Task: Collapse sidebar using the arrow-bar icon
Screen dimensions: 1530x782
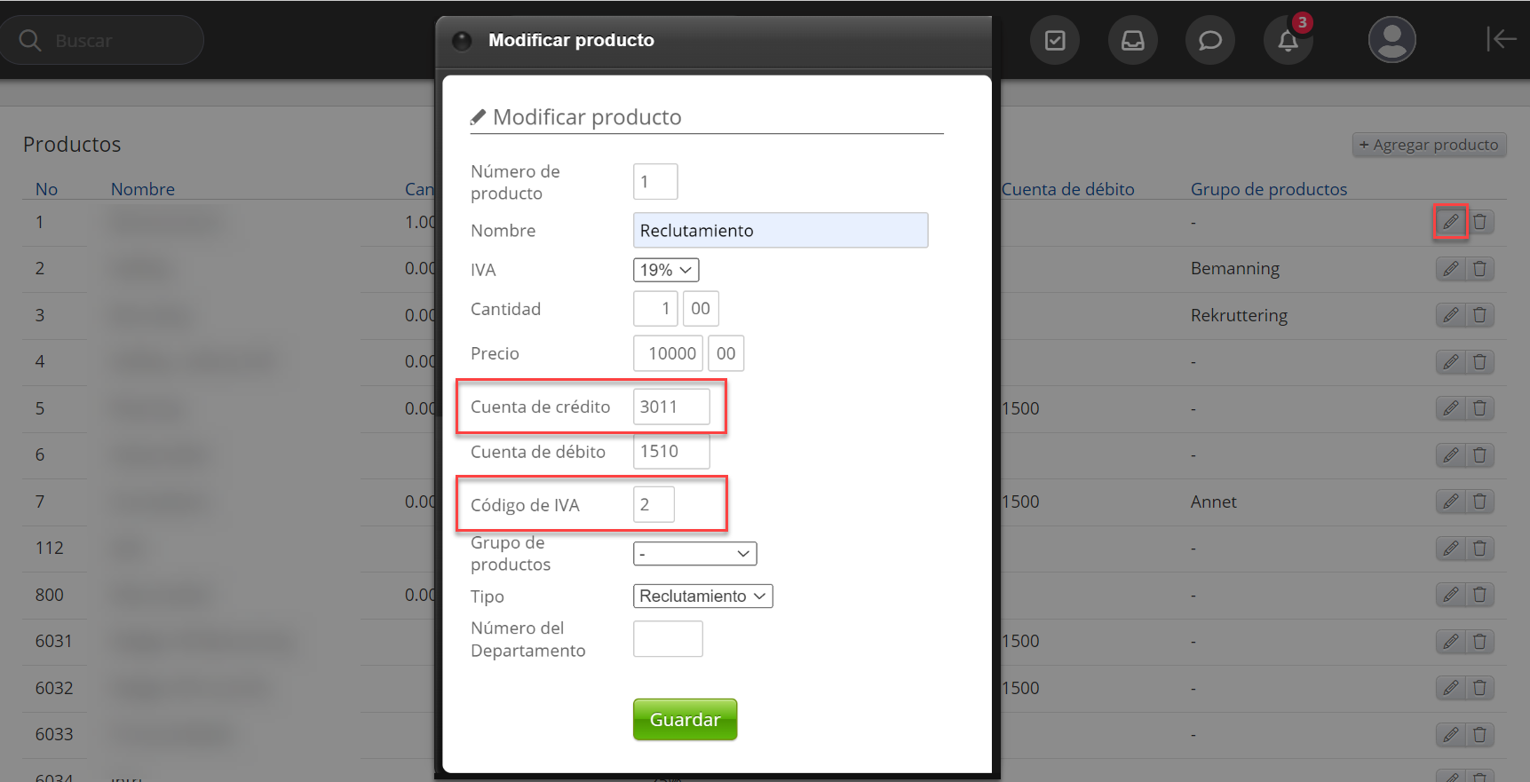Action: 1501,39
